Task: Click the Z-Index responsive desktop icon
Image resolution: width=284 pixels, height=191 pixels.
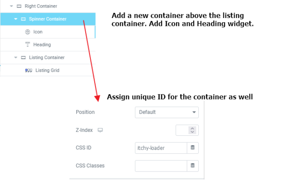Action: click(100, 130)
